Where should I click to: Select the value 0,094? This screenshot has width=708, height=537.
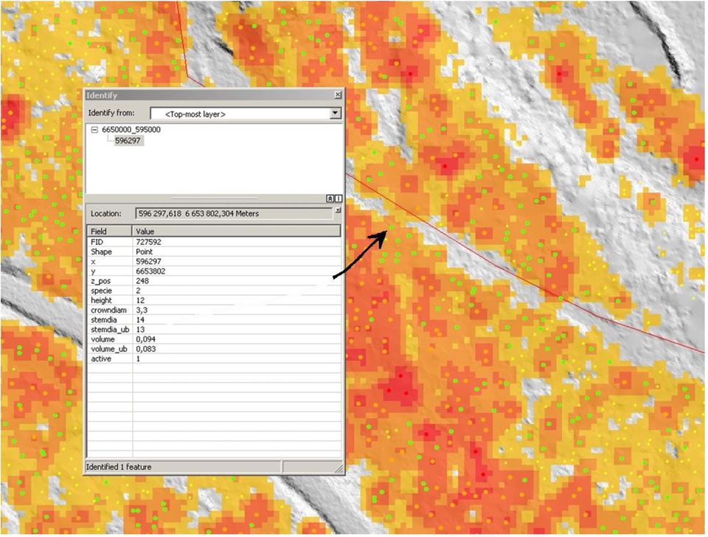point(145,339)
